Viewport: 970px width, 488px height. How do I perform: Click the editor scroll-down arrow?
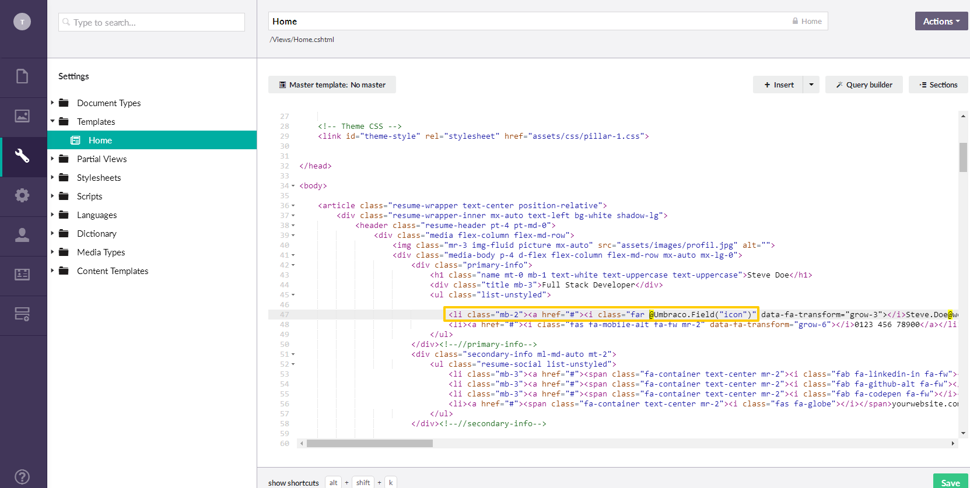[x=963, y=433]
